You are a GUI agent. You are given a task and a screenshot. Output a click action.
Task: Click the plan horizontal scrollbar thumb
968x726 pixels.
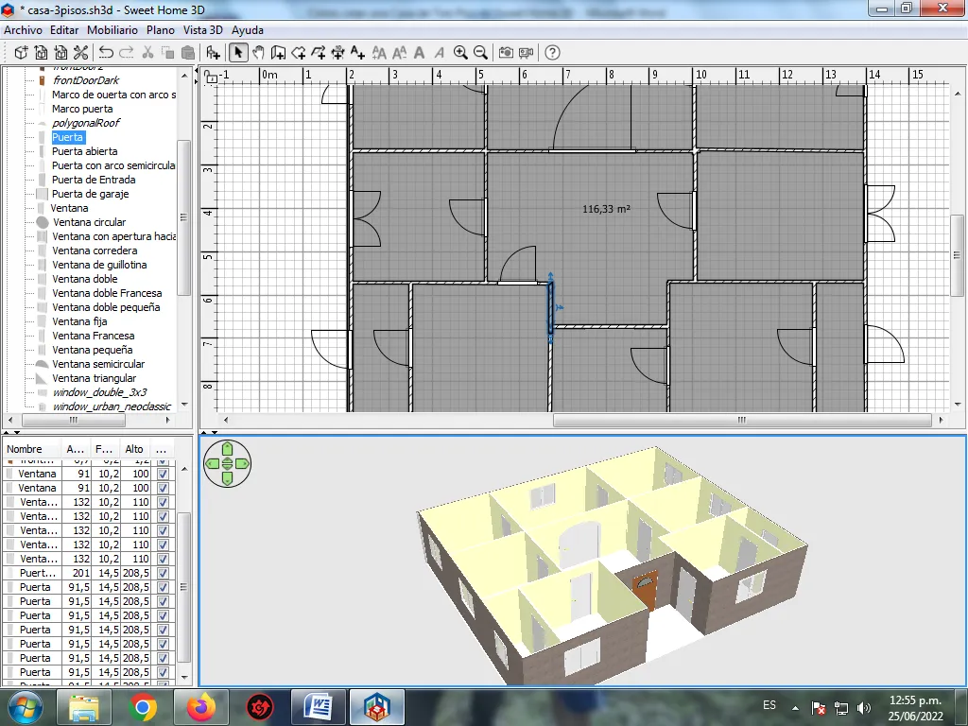[742, 420]
